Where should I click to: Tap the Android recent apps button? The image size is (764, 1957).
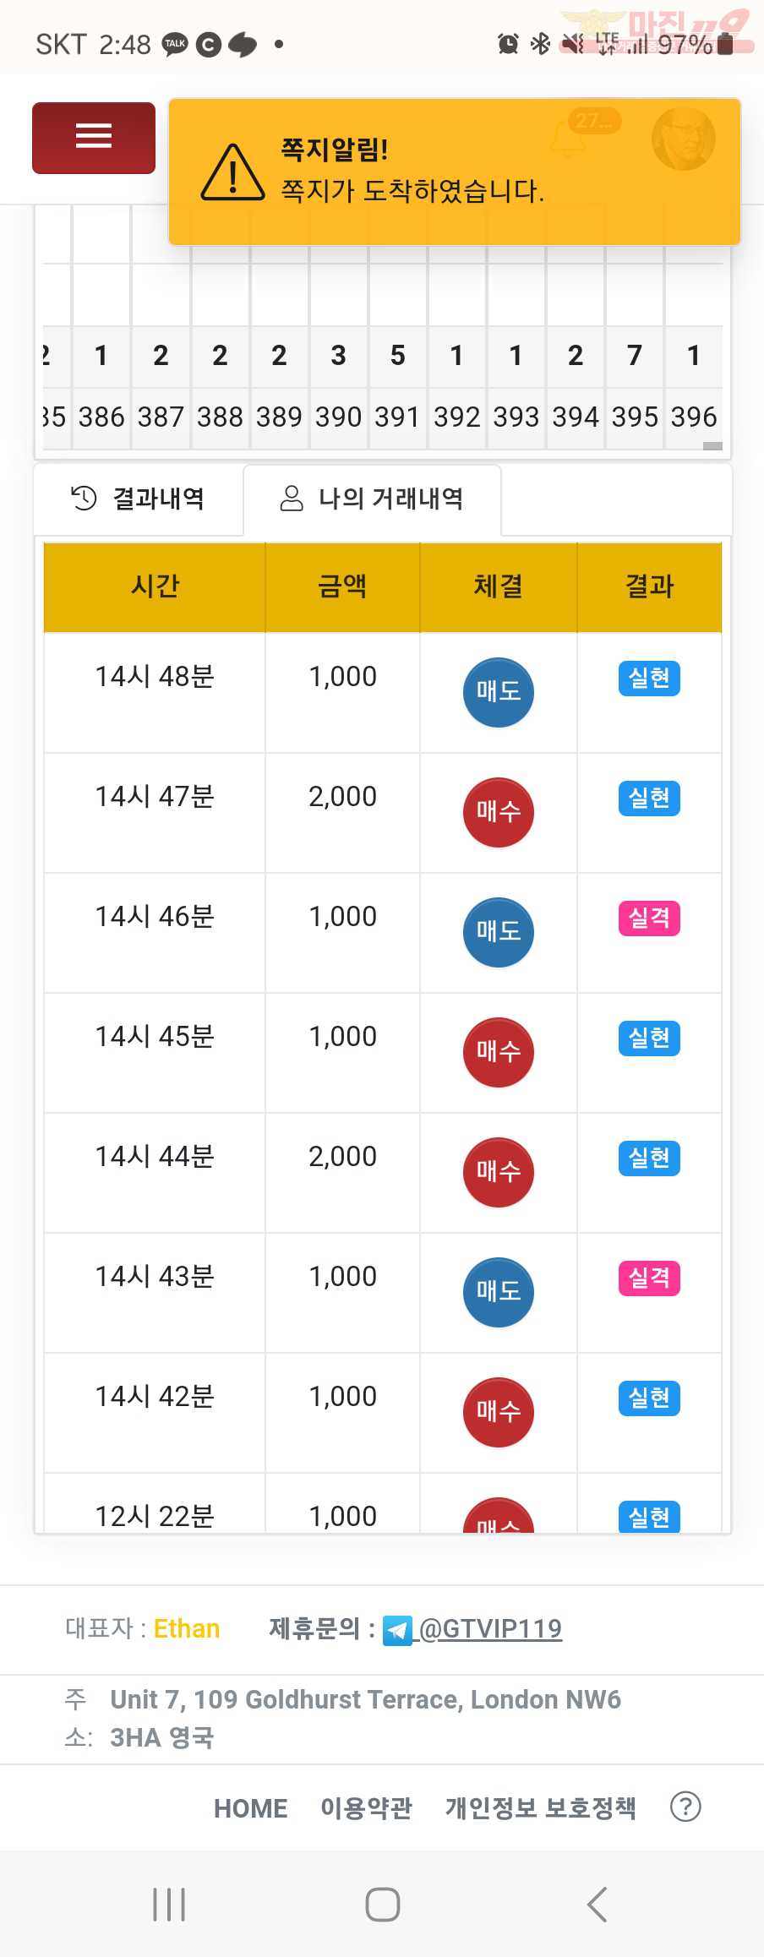(x=169, y=1905)
